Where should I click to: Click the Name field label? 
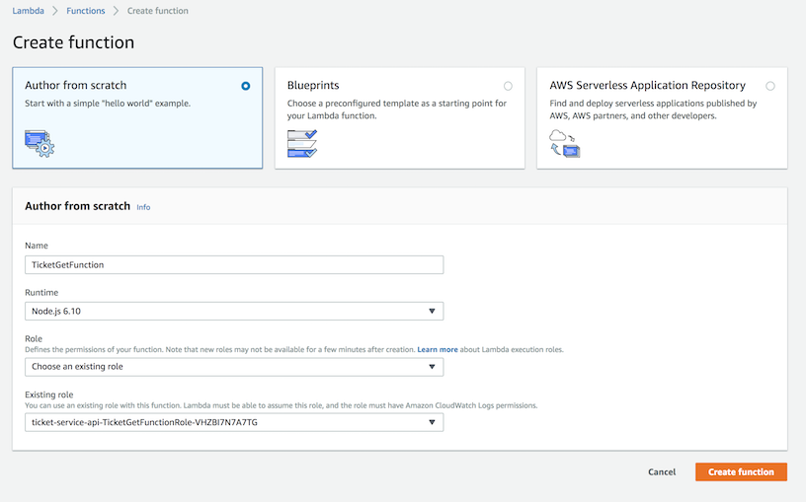point(37,246)
